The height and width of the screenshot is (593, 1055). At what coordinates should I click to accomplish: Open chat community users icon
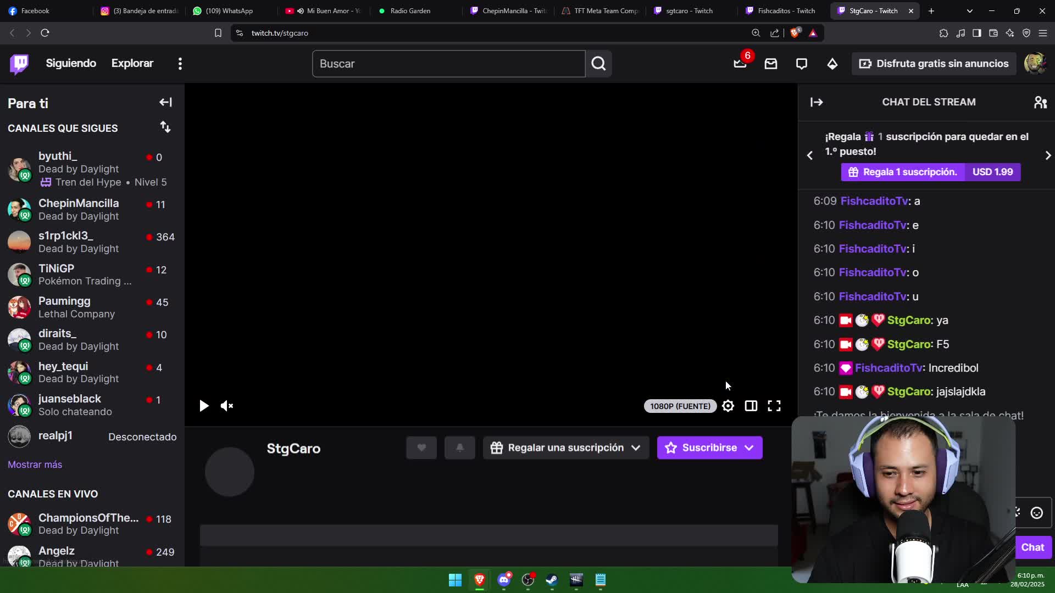1040,102
